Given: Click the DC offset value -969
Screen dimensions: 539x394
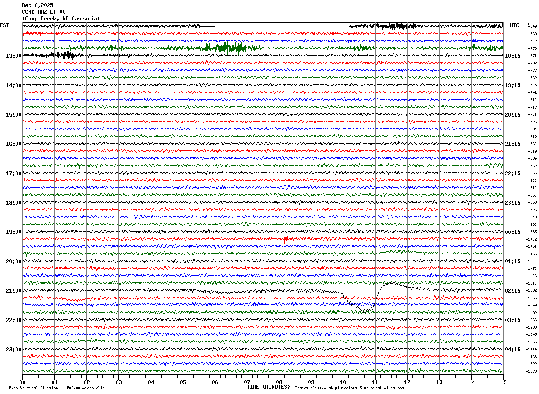Looking at the screenshot, I should (532, 305).
